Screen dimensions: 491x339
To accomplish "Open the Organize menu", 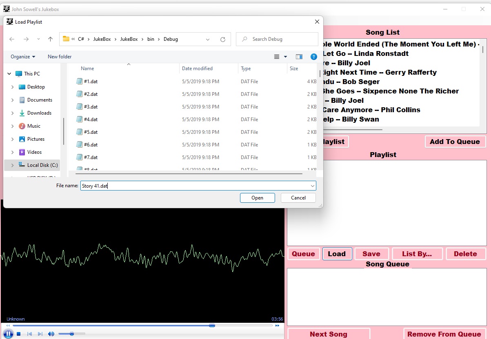I will click(23, 57).
